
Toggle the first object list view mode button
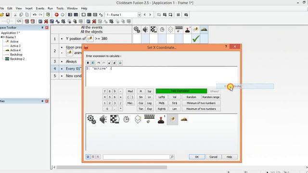(x=88, y=157)
